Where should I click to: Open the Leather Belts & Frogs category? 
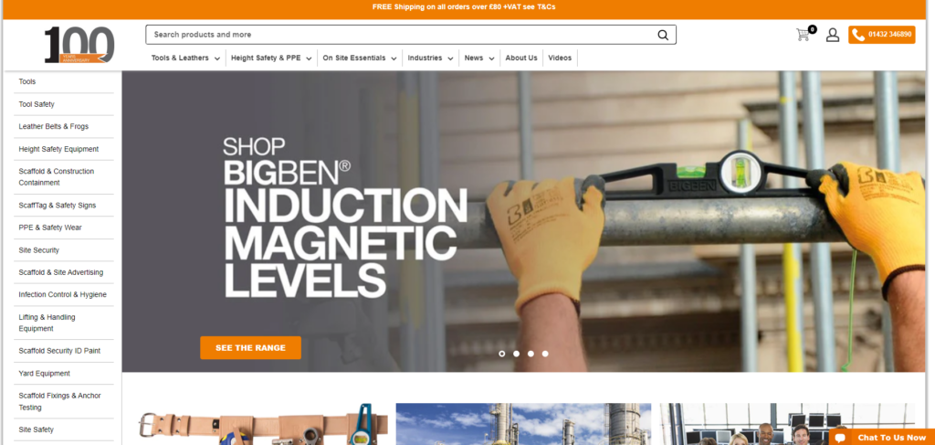54,126
